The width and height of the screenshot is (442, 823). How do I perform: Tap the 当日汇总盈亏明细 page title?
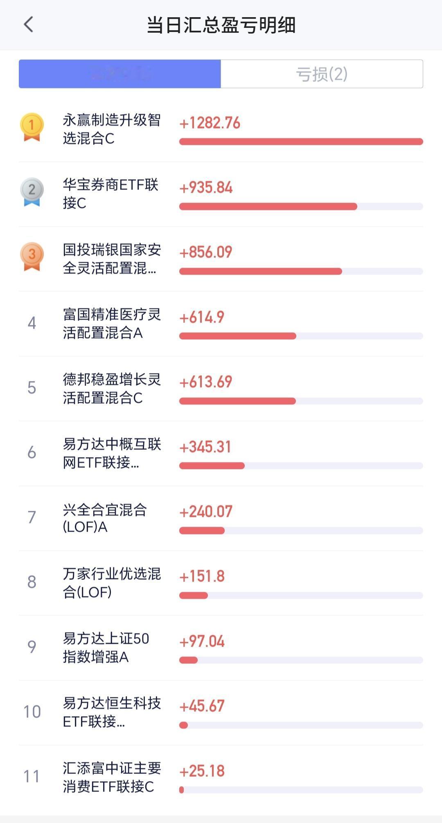point(221,25)
